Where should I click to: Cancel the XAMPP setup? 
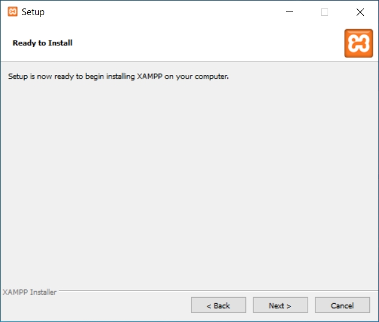coord(342,305)
